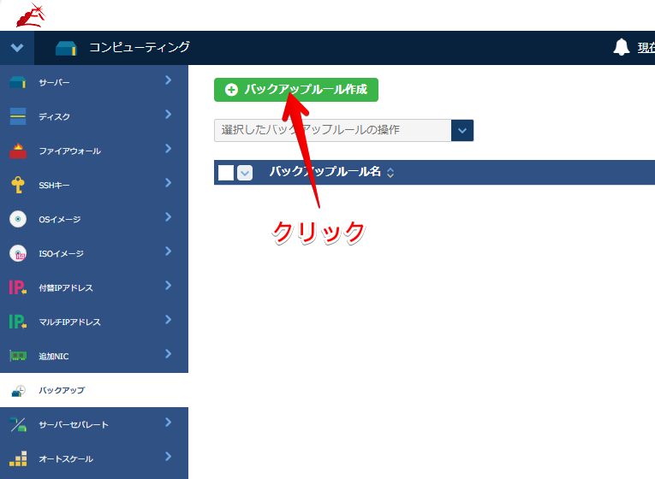Select the マルチIPアドレス menu item
655x479 pixels.
coord(69,322)
